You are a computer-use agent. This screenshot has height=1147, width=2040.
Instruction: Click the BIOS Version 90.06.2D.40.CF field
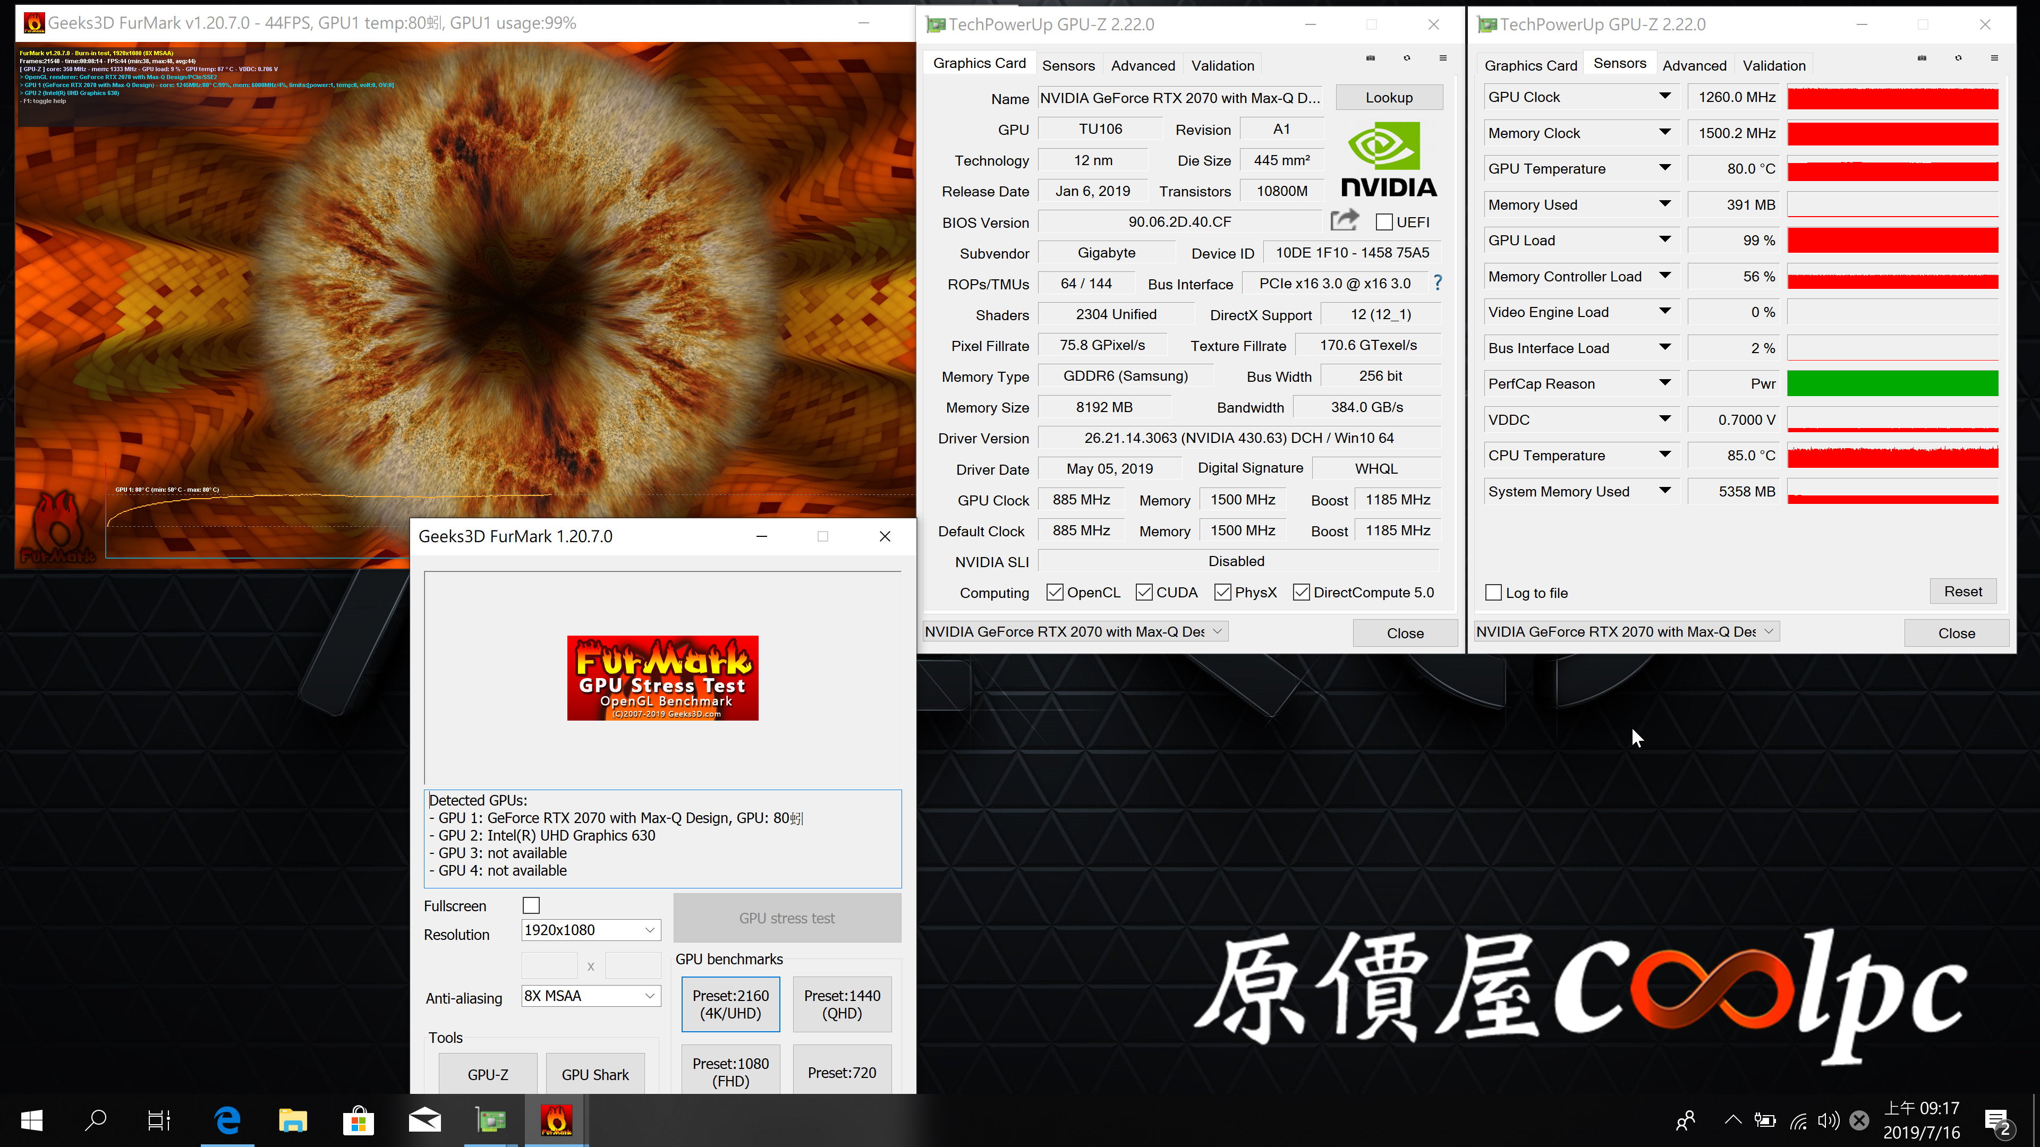point(1179,221)
